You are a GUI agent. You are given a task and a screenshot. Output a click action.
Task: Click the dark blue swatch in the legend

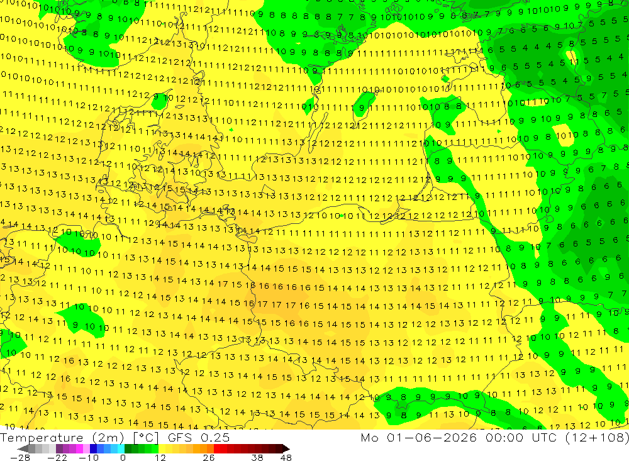[x=94, y=448]
